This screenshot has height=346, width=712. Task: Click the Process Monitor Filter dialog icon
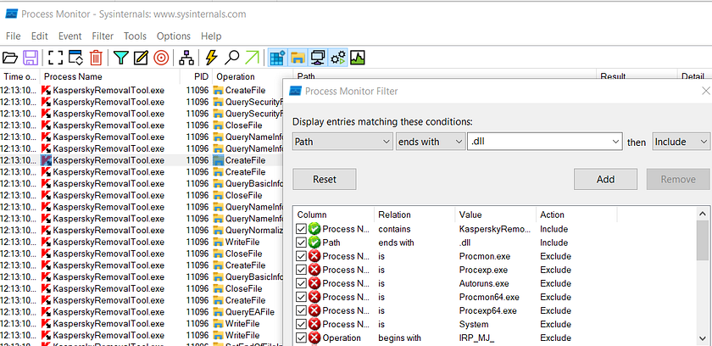point(295,92)
